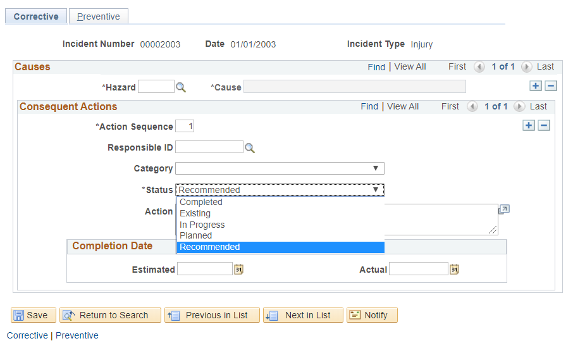Focus the Responsible ID field

[209, 147]
